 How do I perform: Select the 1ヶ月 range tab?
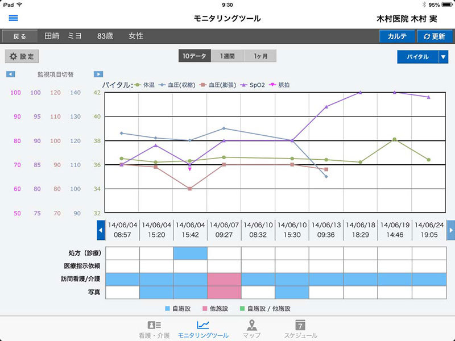pyautogui.click(x=260, y=56)
